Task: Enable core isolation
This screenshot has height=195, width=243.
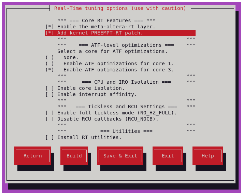Action: tap(49, 88)
